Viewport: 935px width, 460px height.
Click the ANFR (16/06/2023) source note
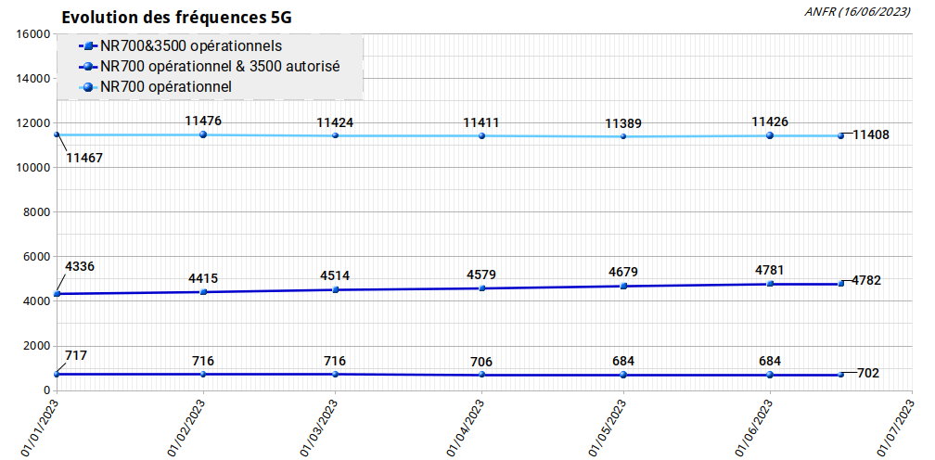[855, 11]
